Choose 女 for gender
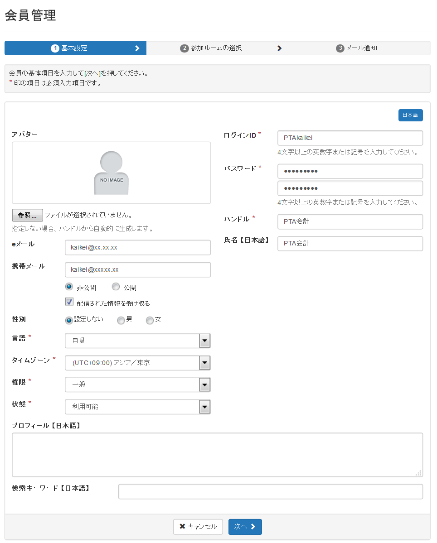 (x=150, y=320)
